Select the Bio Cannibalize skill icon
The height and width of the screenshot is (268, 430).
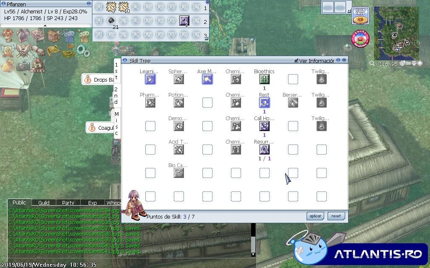(179, 173)
